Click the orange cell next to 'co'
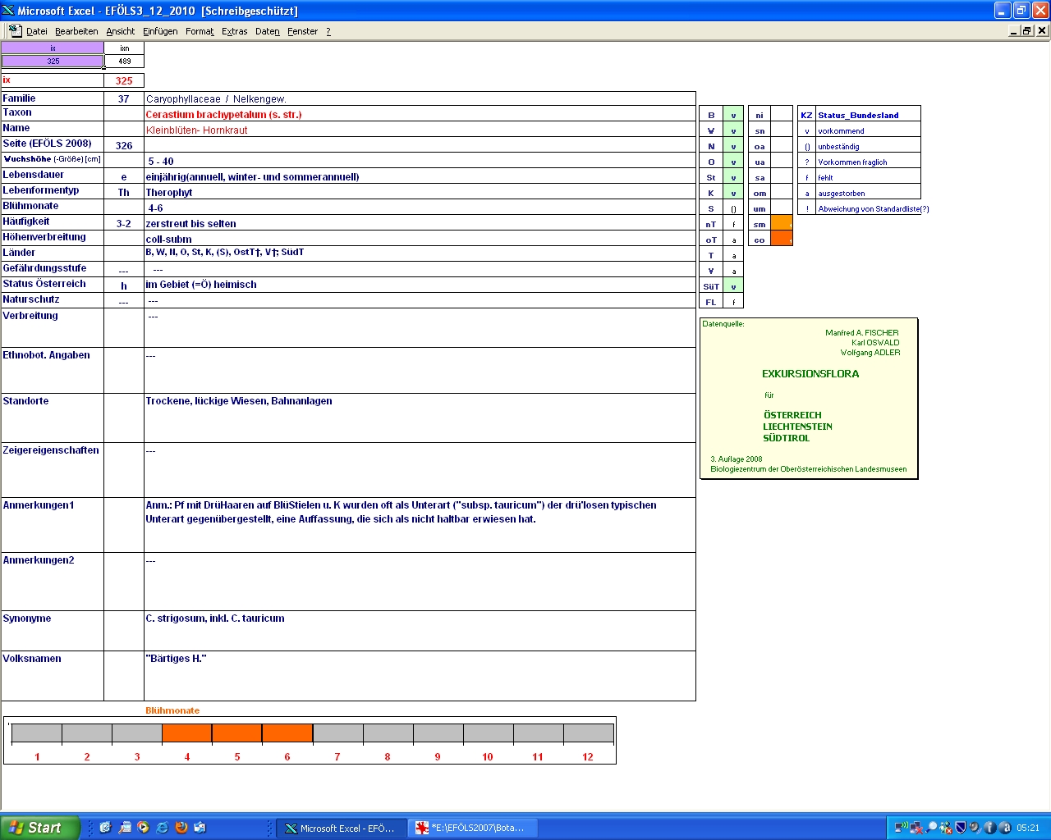This screenshot has height=840, width=1051. [782, 239]
